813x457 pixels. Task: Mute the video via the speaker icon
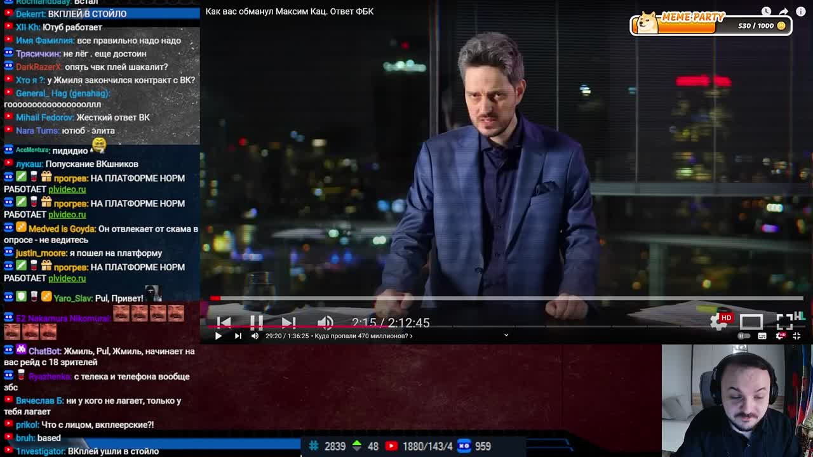[x=326, y=322]
